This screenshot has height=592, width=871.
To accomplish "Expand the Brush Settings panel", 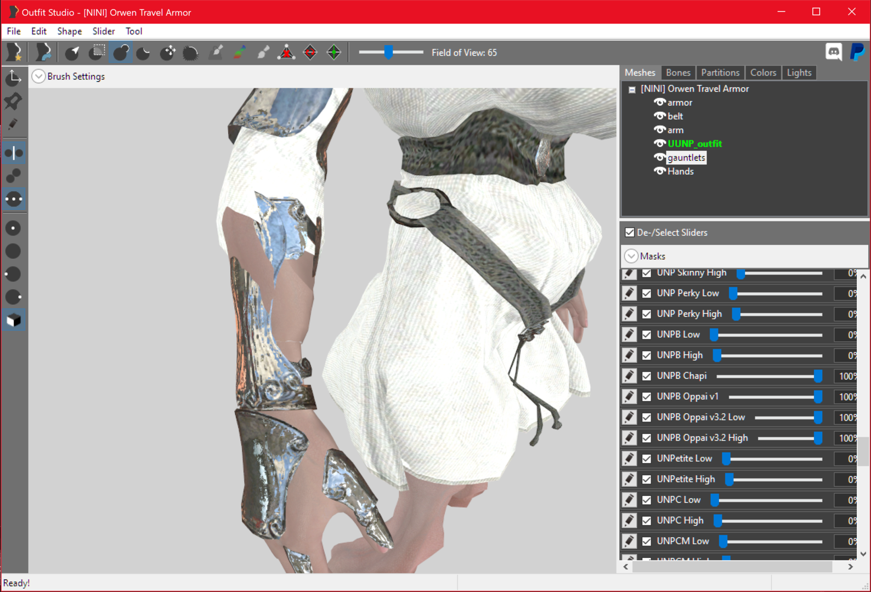I will 38,76.
